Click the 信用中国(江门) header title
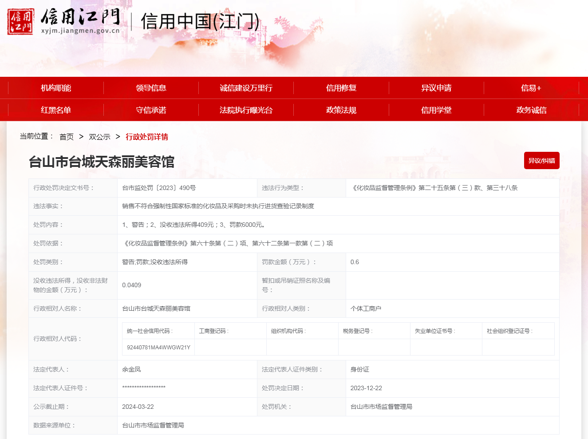Image resolution: width=588 pixels, height=439 pixels. [x=200, y=21]
